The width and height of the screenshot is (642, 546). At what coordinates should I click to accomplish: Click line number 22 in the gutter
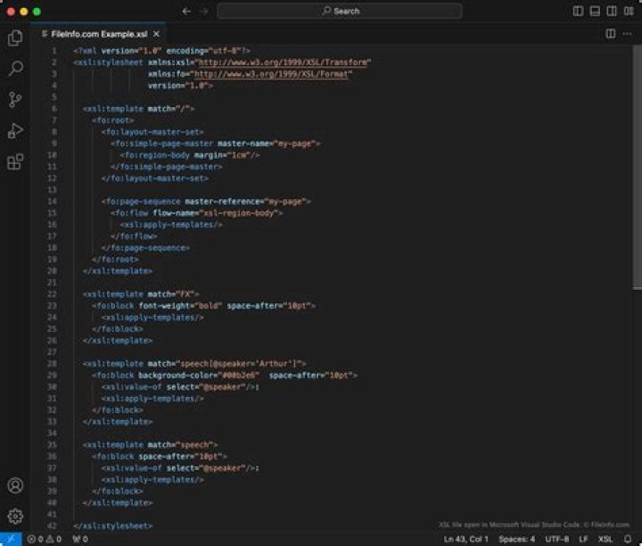click(x=52, y=294)
